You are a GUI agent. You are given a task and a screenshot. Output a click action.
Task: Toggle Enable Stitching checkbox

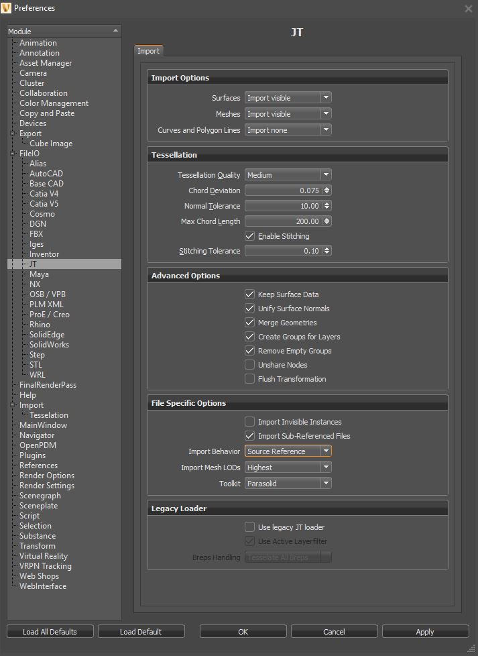(249, 236)
